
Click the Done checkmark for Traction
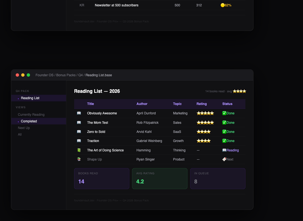224,141
